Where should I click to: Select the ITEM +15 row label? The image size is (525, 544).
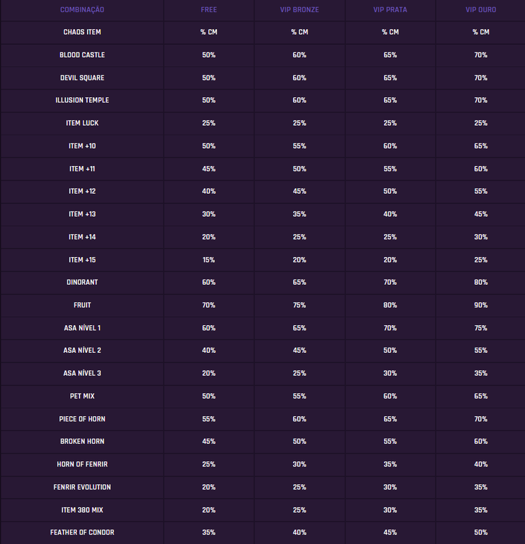[82, 260]
